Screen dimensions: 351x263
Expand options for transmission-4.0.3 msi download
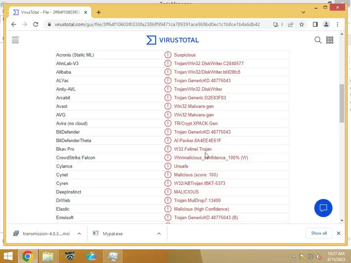(79, 234)
